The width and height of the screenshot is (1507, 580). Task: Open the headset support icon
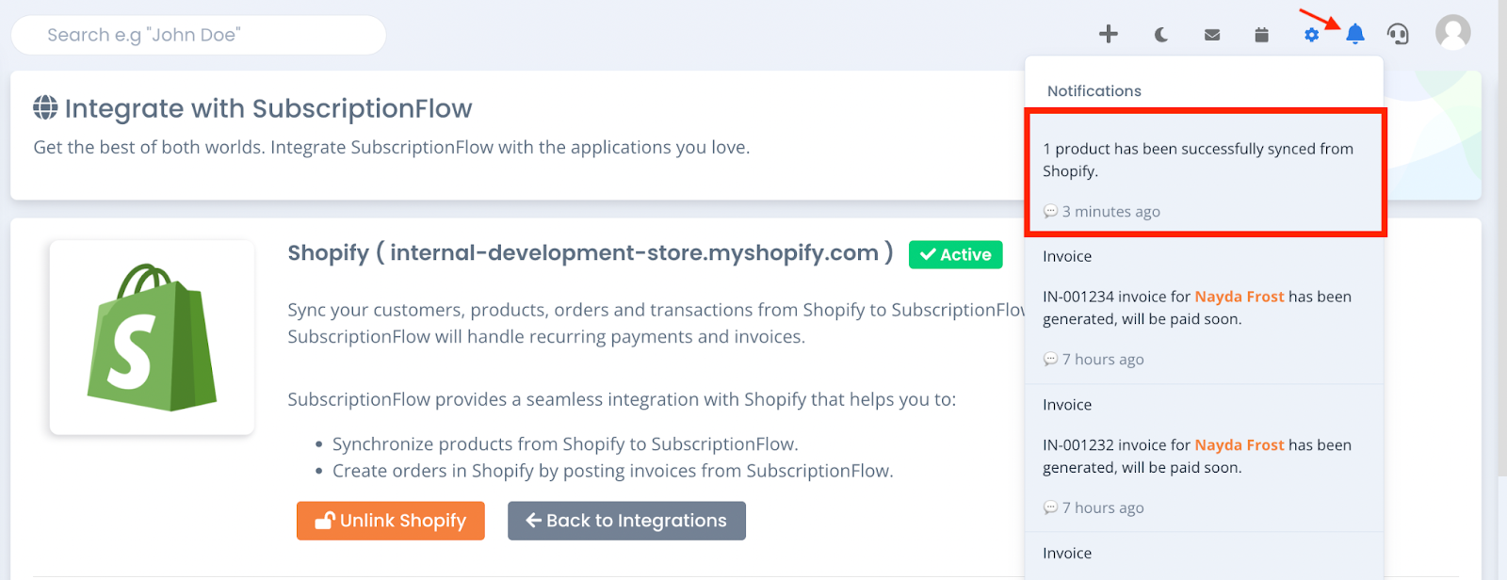(1399, 35)
